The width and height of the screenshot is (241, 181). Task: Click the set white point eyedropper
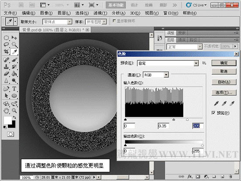click(232, 104)
